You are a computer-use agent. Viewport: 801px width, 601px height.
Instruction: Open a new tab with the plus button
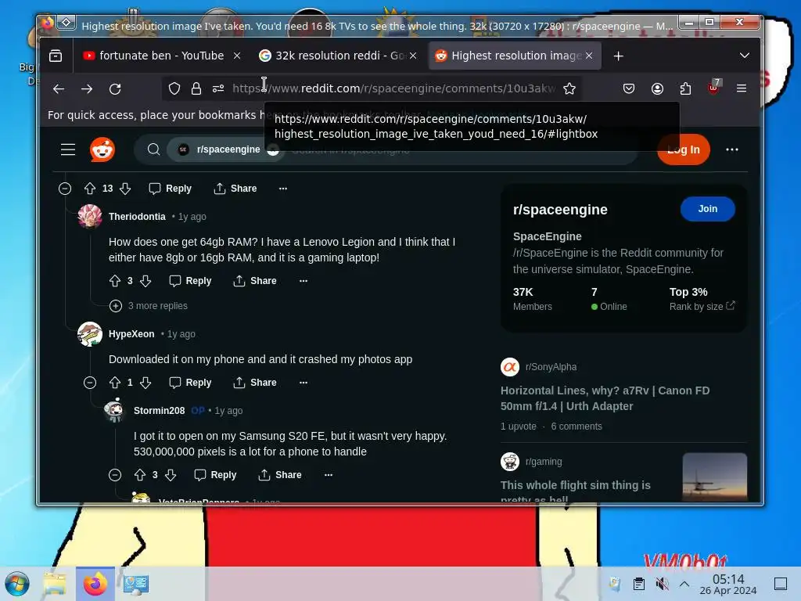pos(618,56)
